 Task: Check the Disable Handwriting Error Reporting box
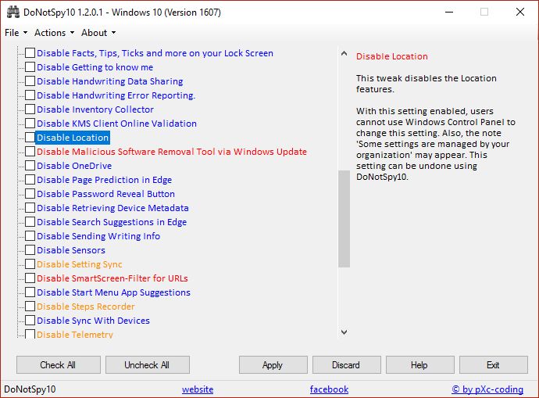click(30, 95)
